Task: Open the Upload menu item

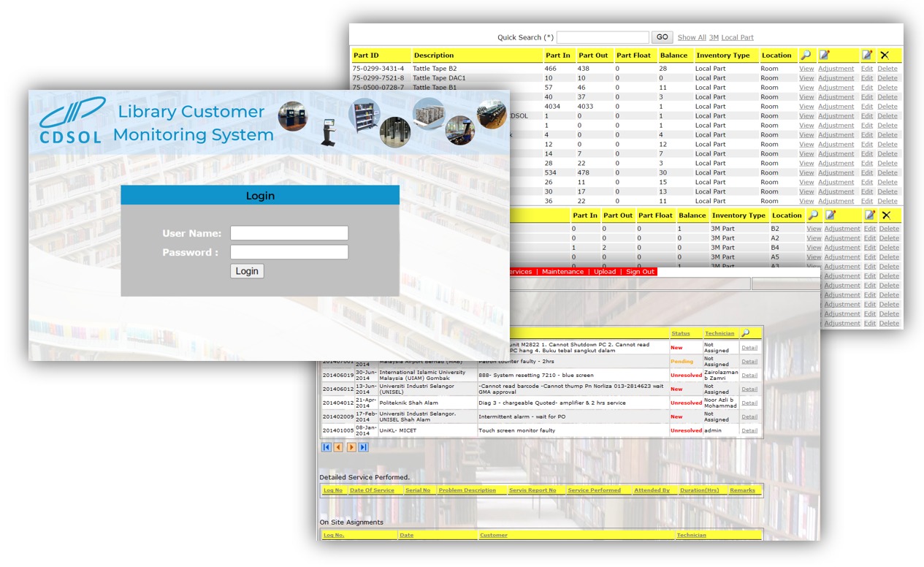Action: pyautogui.click(x=605, y=272)
